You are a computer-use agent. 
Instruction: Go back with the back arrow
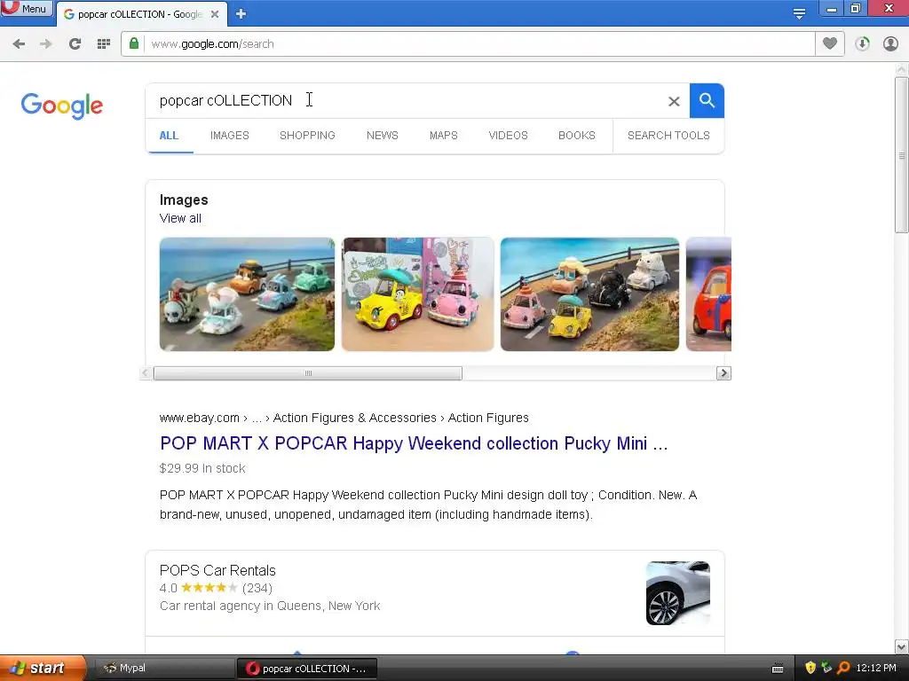19,44
